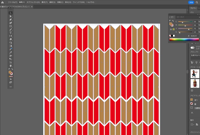Select the Hand tool
This screenshot has height=135, width=200.
click(x=11, y=65)
